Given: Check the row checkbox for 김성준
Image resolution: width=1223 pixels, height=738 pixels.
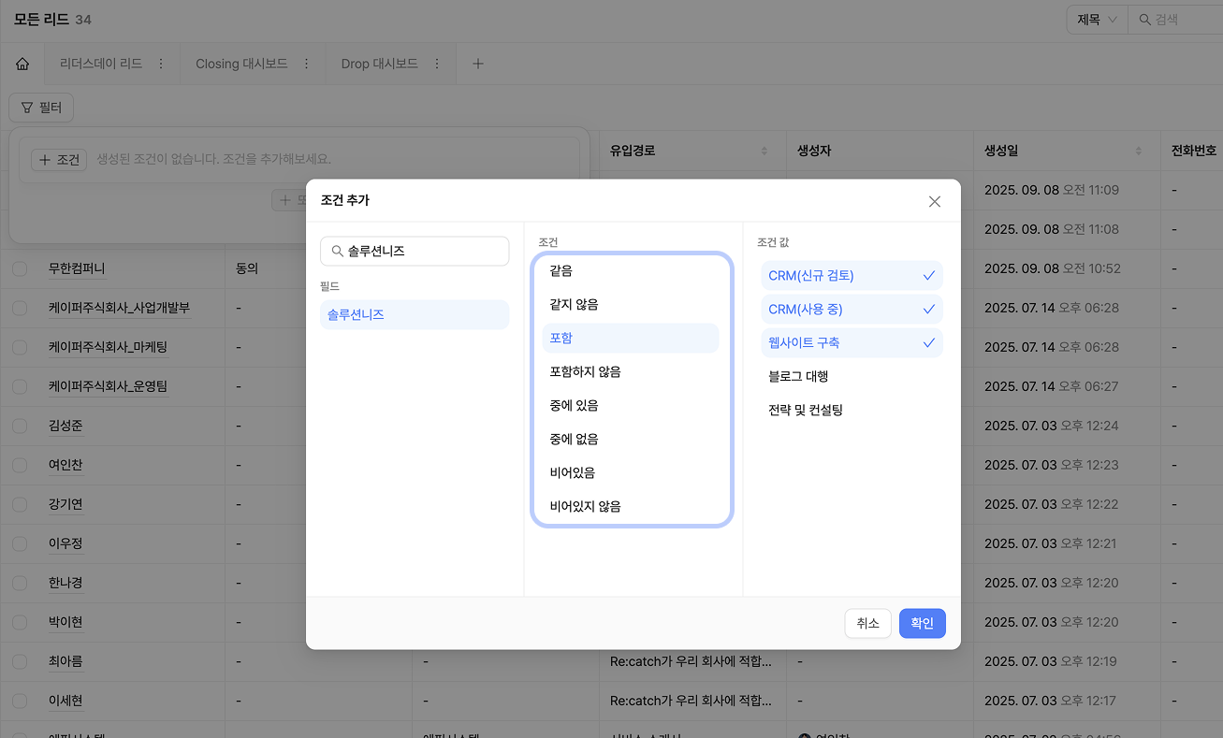Looking at the screenshot, I should point(20,426).
